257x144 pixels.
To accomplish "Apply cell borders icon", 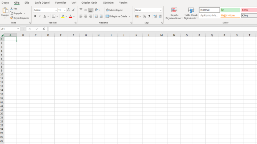I will [54, 16].
